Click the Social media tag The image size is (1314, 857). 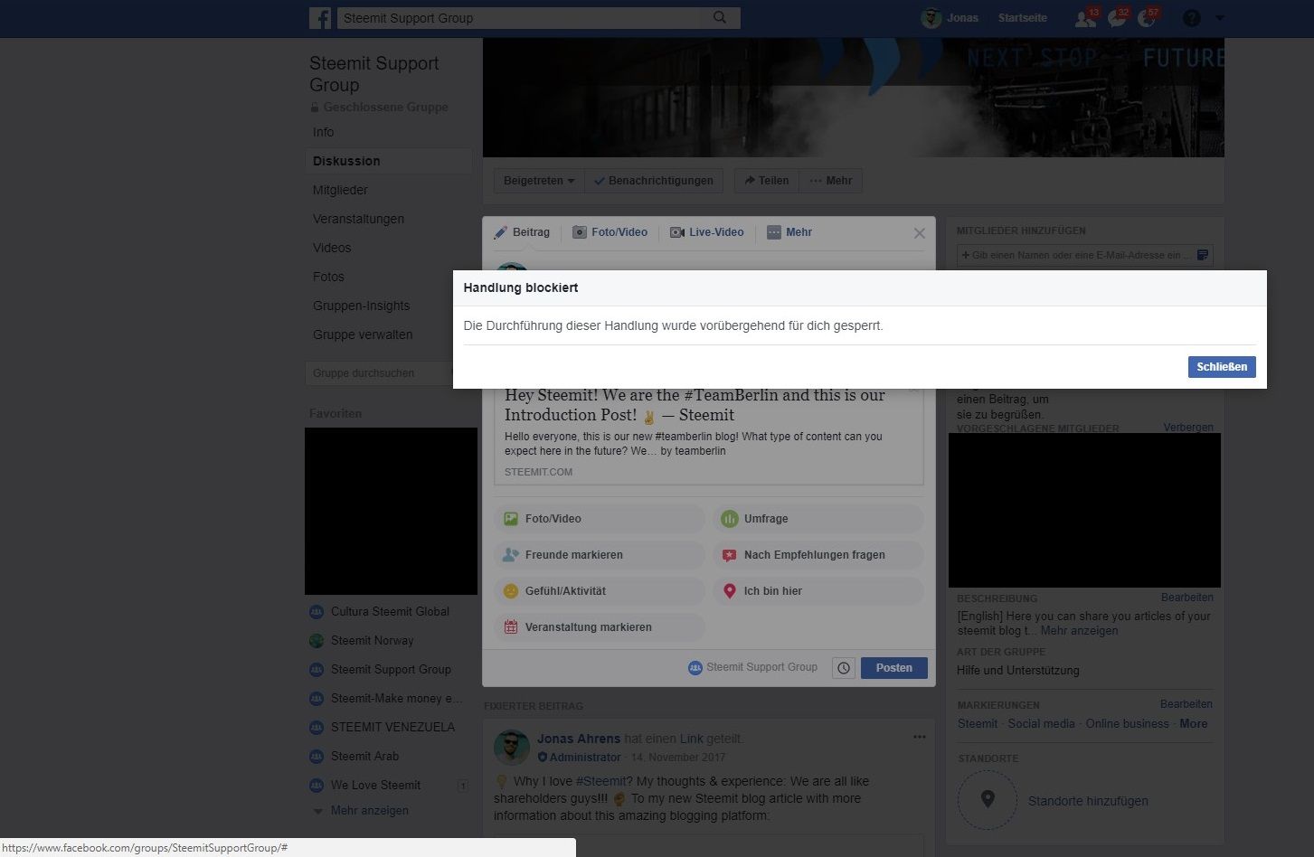click(x=1041, y=724)
